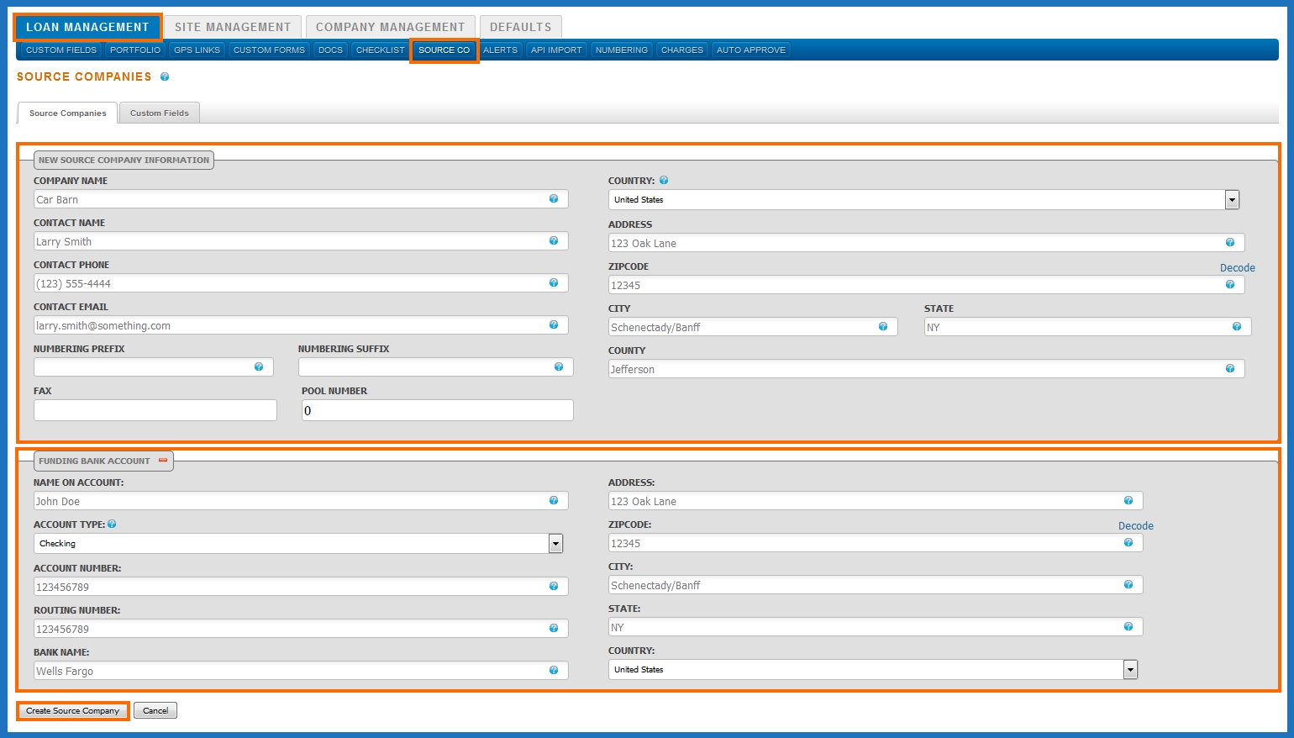Collapse Funding Bank Account section with minus icon
Screen dimensions: 1294x738
coord(163,461)
